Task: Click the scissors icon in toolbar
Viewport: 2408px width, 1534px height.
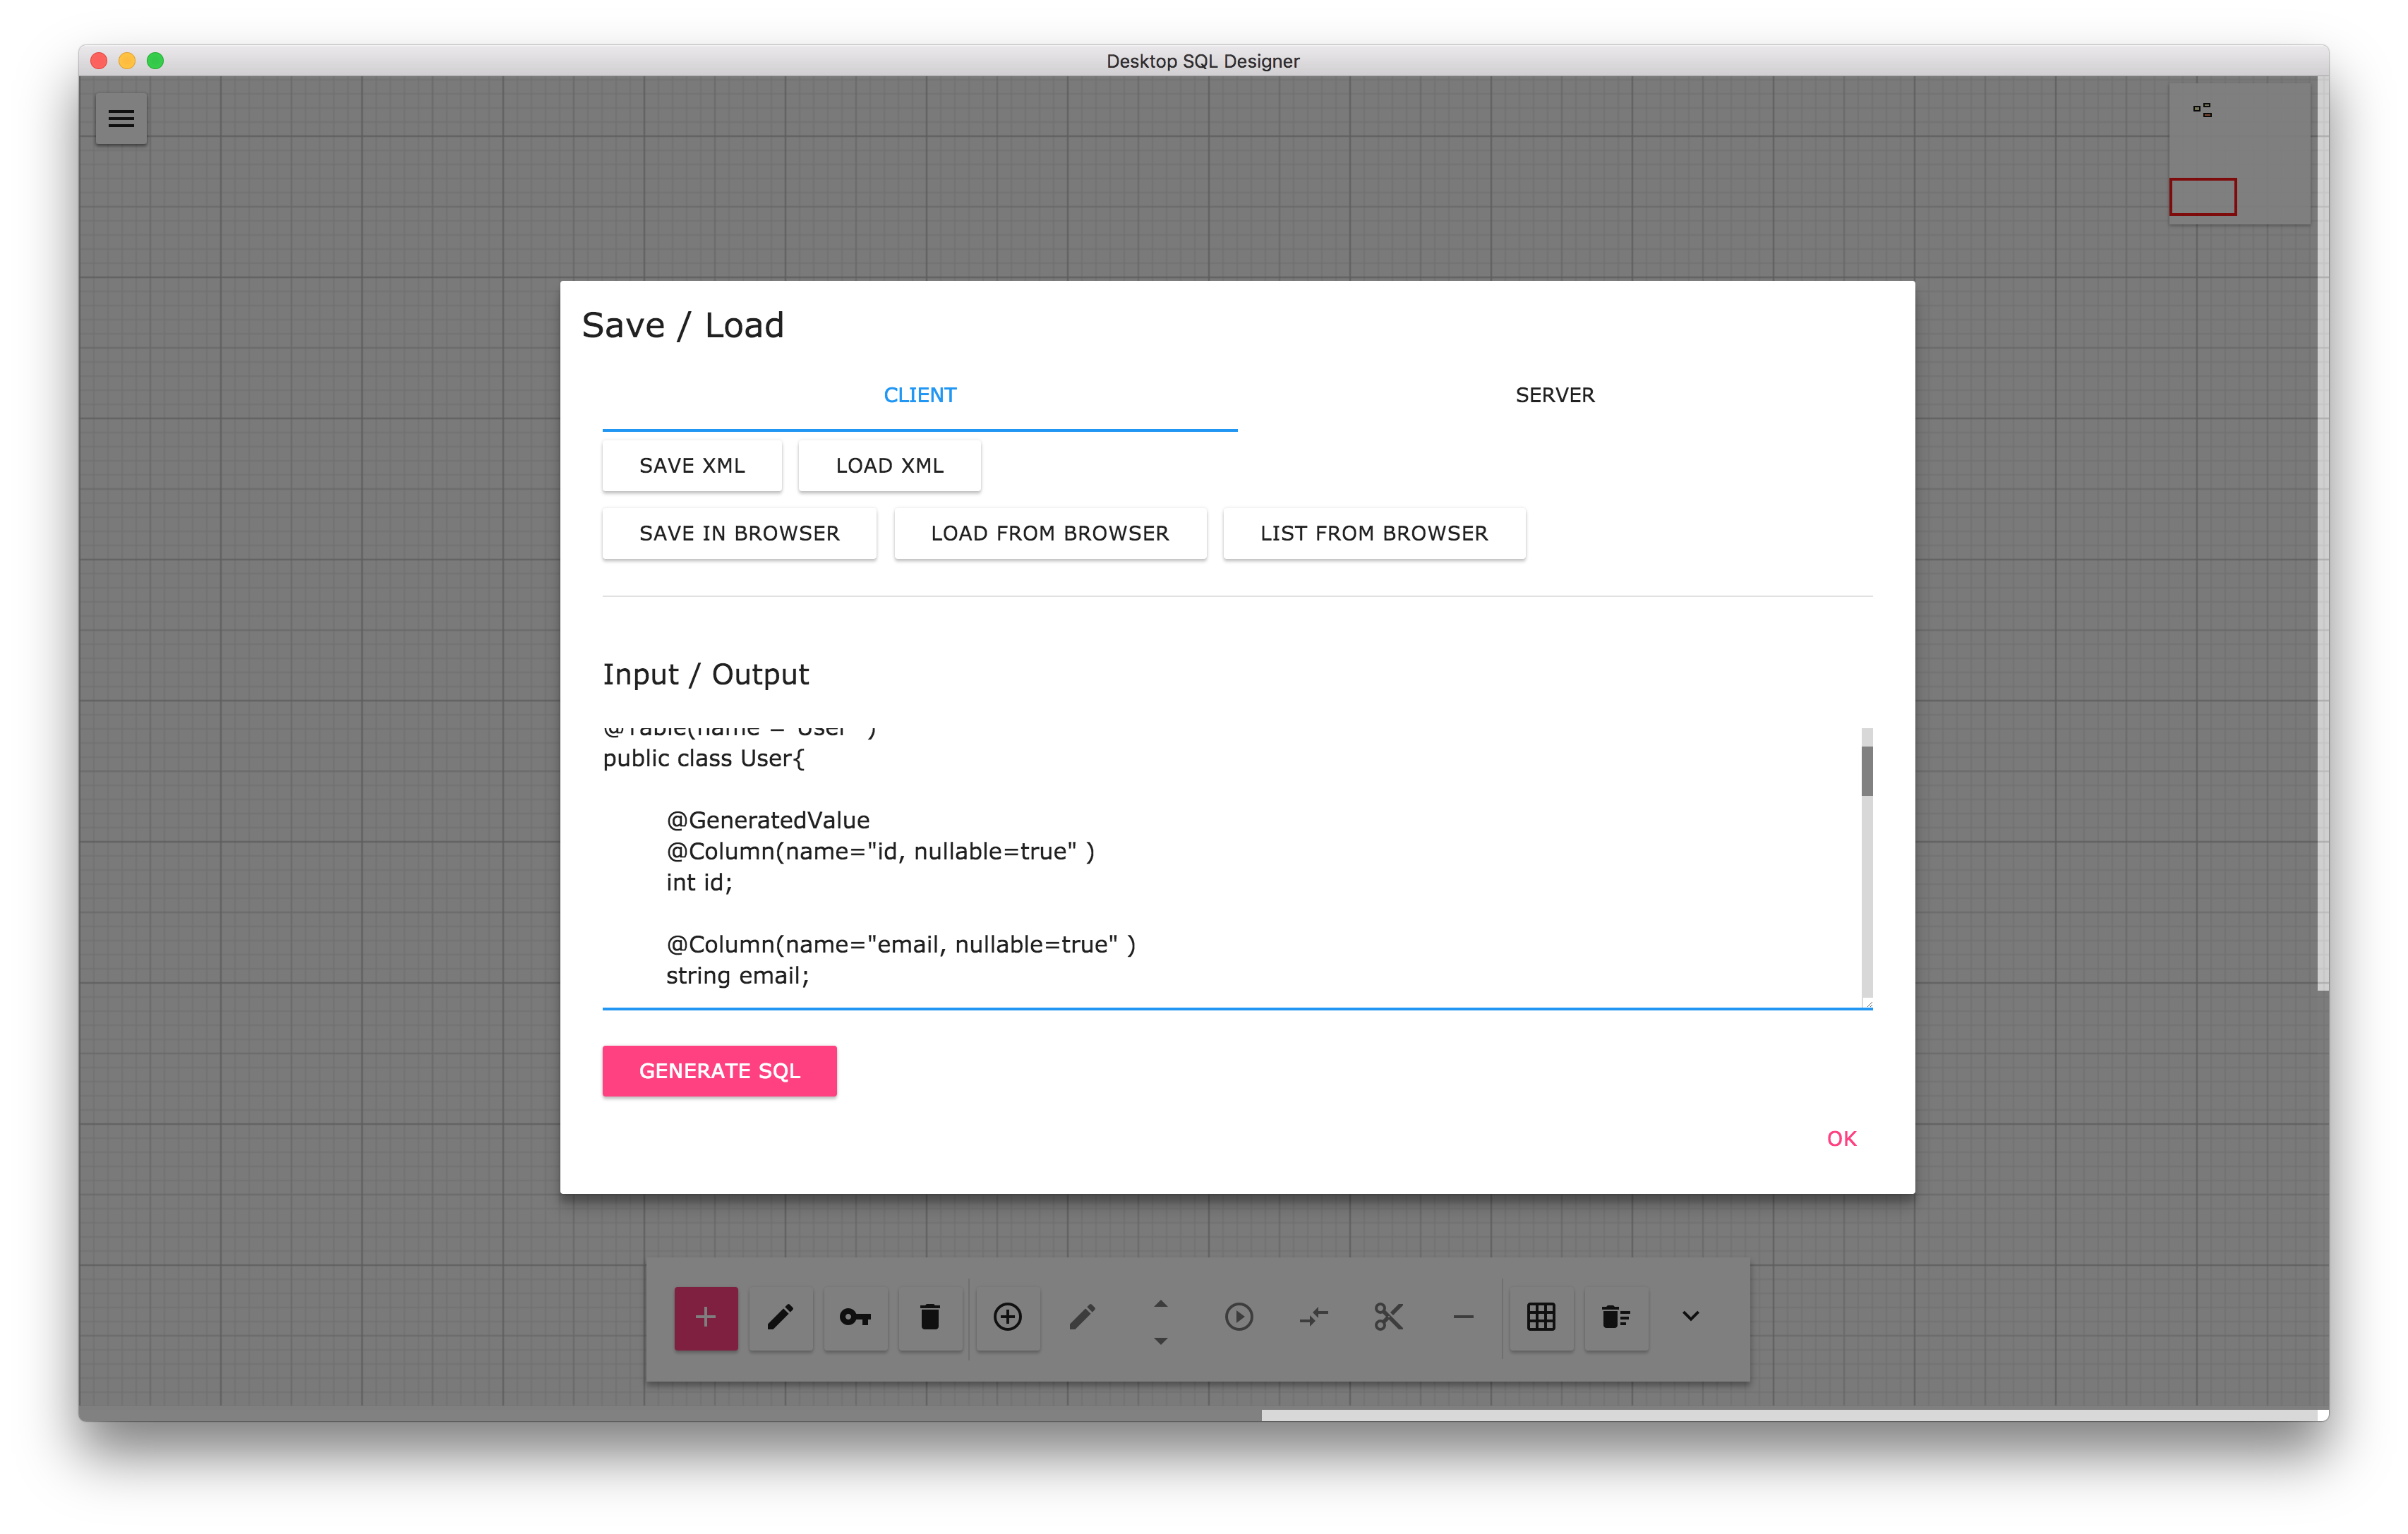Action: pyautogui.click(x=1389, y=1317)
